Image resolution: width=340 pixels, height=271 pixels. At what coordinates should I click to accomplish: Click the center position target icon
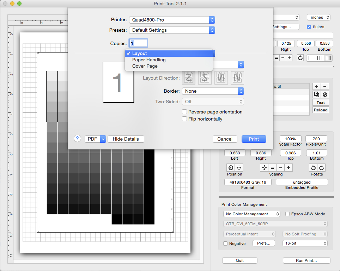231,168
